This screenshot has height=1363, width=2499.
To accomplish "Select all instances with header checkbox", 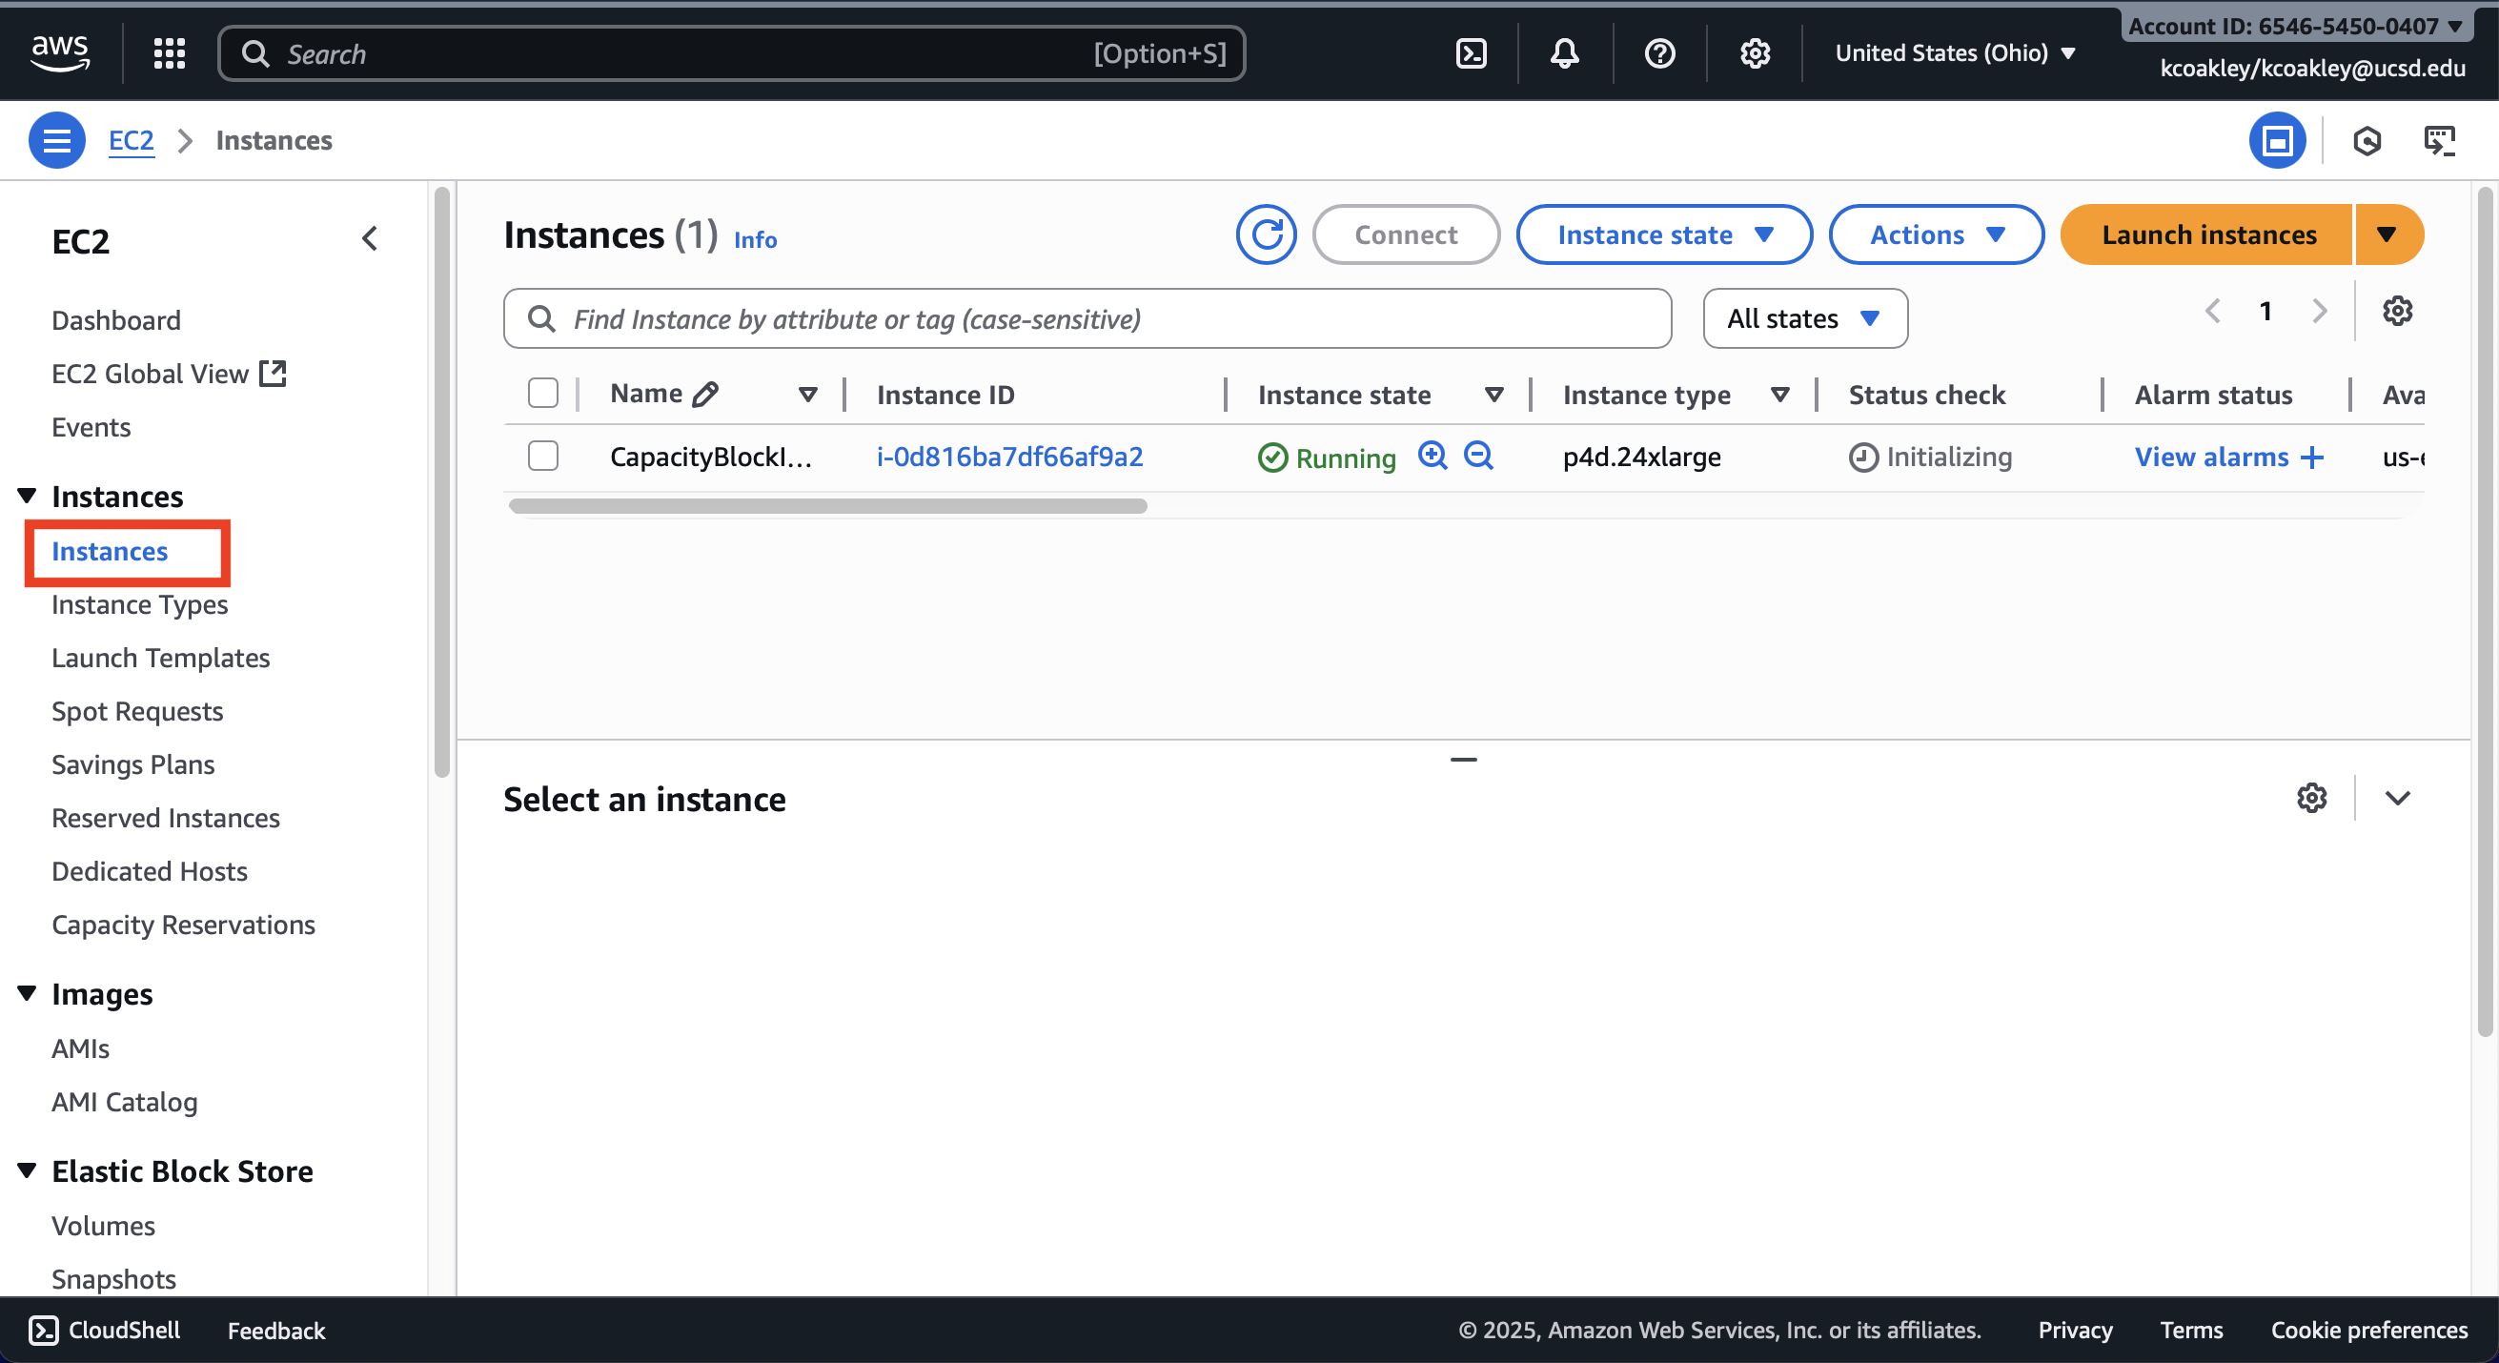I will point(542,393).
